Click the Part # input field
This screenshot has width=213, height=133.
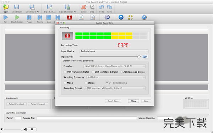point(18,118)
